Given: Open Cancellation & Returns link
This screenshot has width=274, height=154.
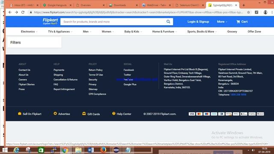Looking at the screenshot, I should pos(66,80).
